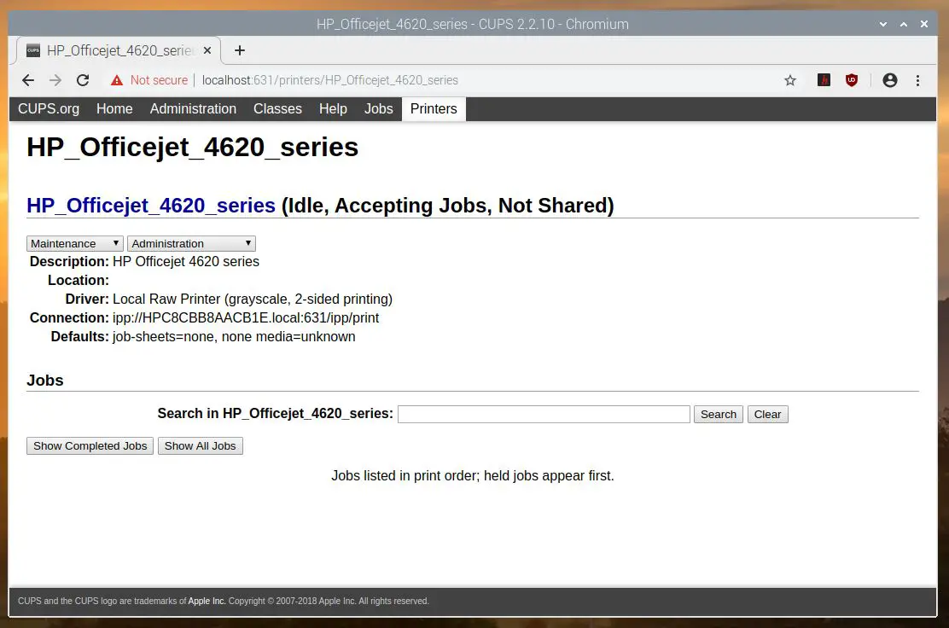Open a new tab with plus button
Image resolution: width=949 pixels, height=628 pixels.
point(240,50)
